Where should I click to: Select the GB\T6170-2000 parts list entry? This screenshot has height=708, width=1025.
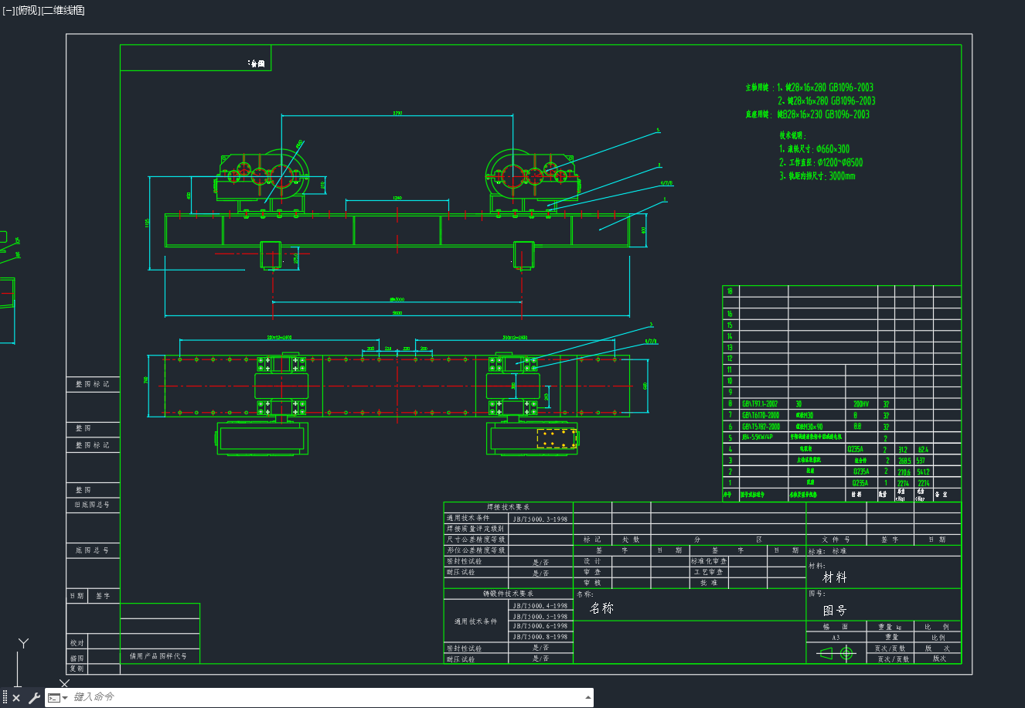tap(761, 415)
